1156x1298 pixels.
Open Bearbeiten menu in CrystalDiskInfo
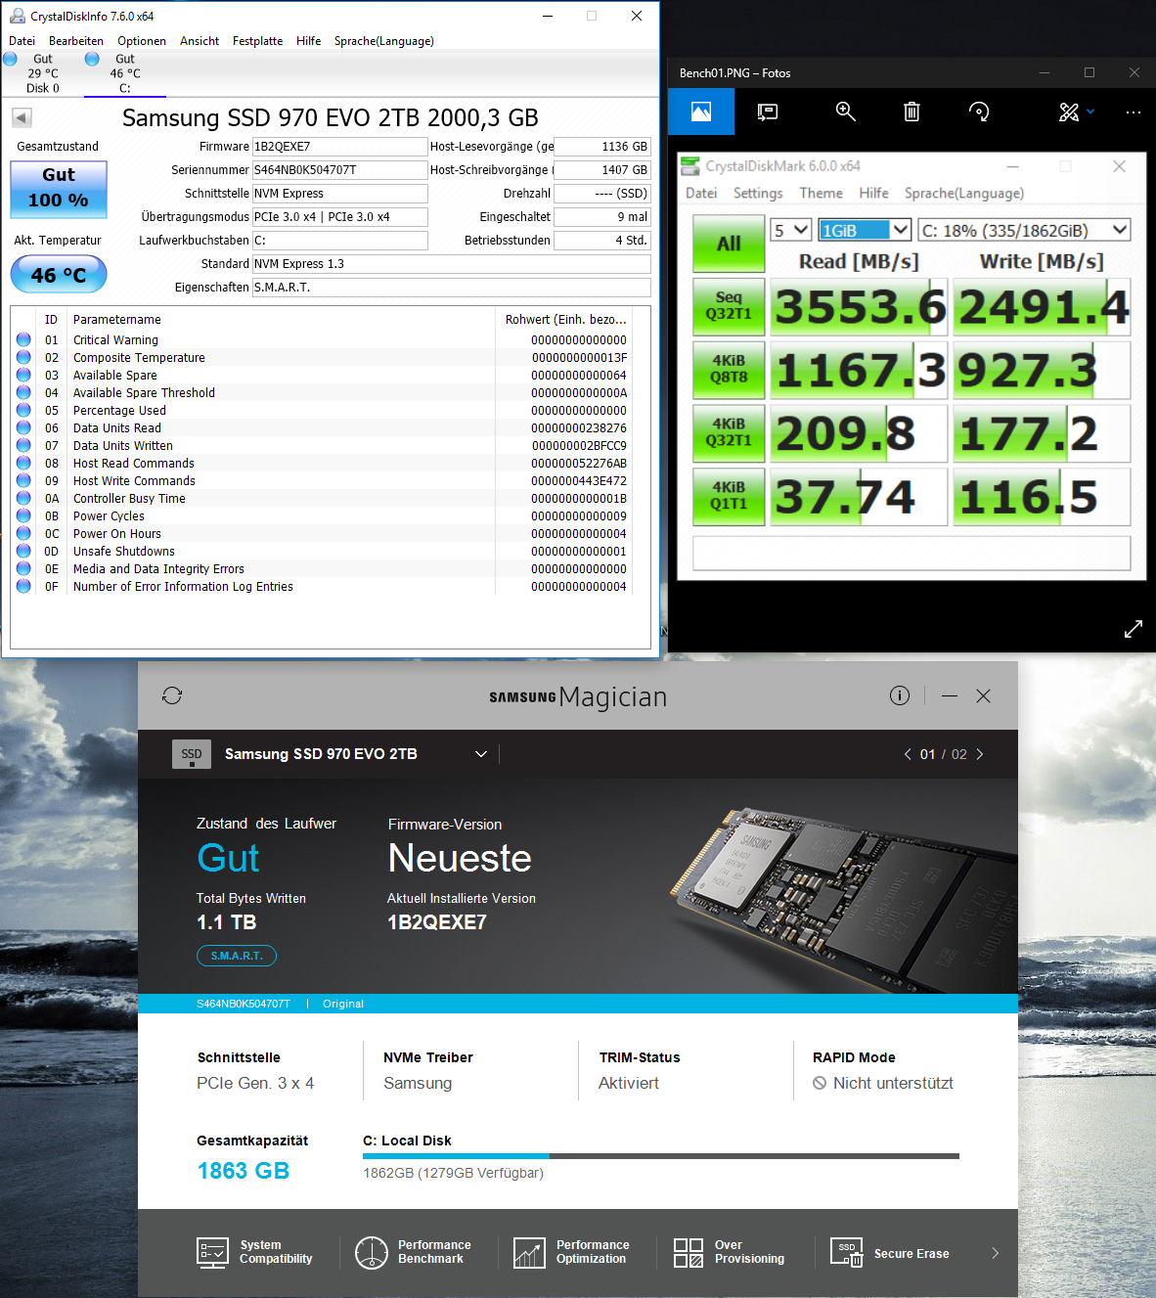[x=76, y=41]
